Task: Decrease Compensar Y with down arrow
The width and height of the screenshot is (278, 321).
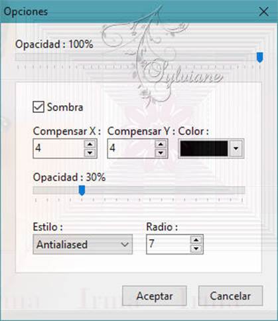Action: [161, 153]
